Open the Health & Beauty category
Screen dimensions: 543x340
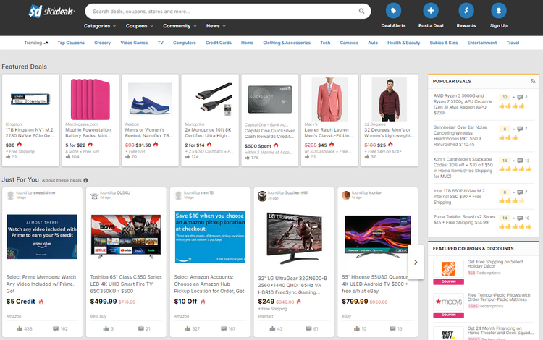pos(404,43)
